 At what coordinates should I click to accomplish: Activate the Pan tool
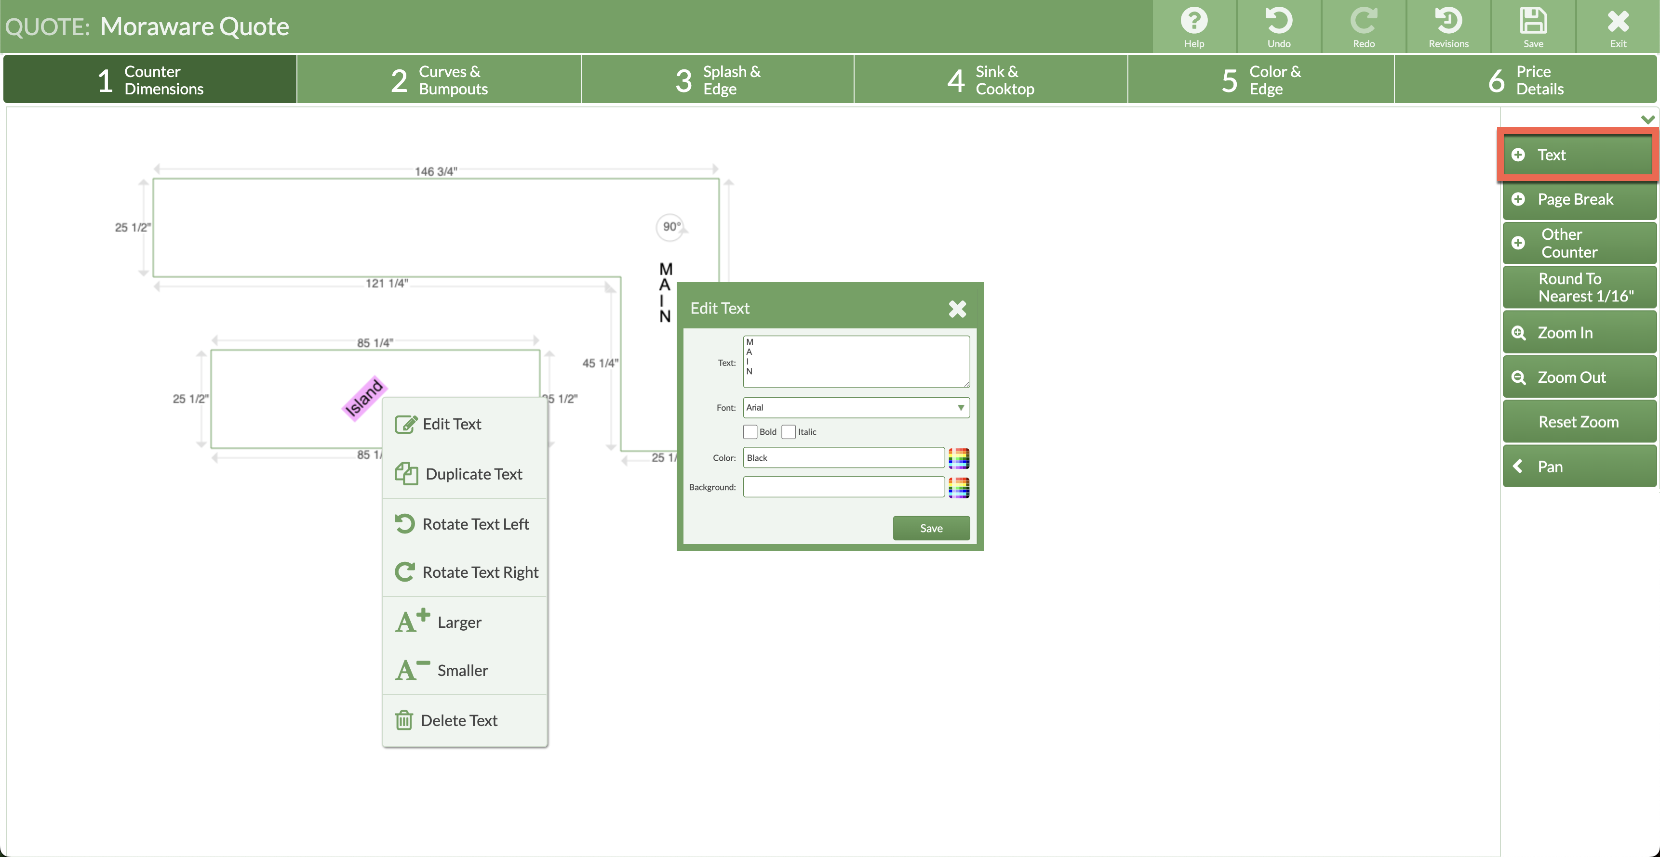1578,466
